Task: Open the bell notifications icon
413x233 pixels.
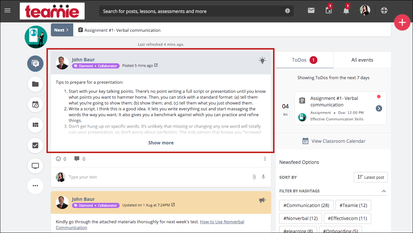Action: (x=346, y=10)
